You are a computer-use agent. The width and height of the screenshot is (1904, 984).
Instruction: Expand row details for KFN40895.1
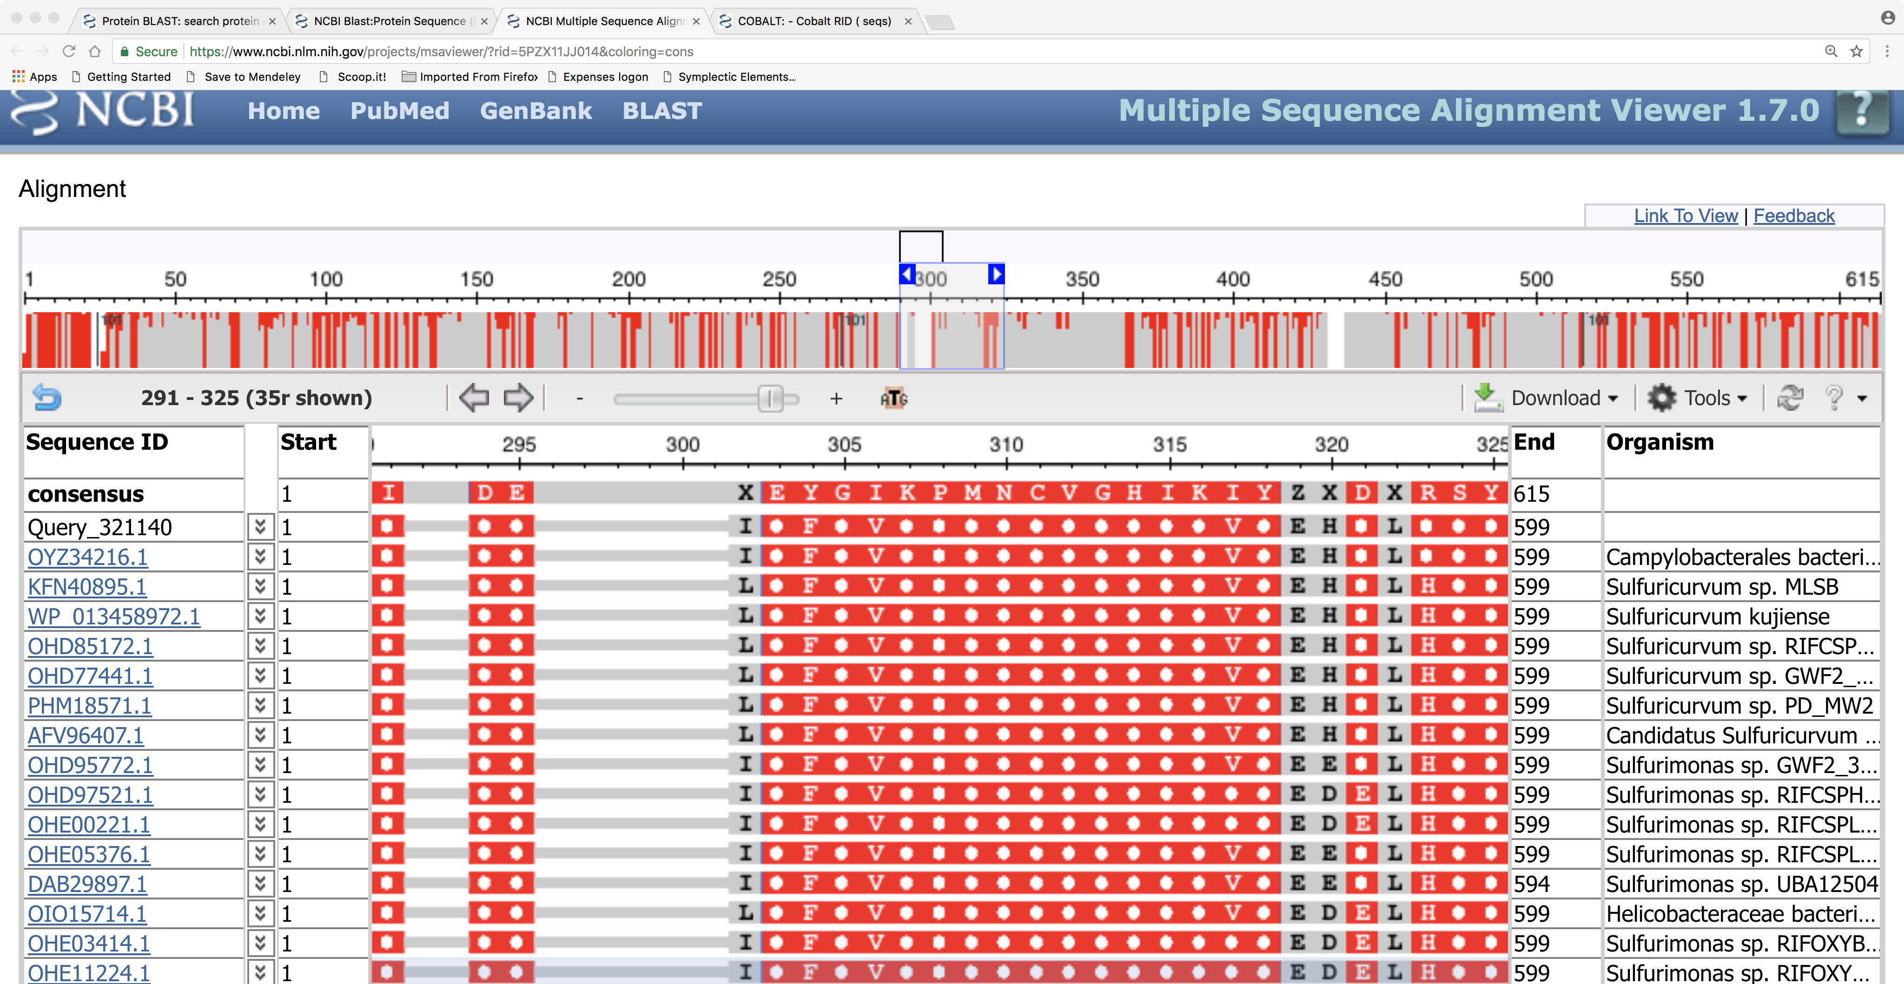click(260, 587)
